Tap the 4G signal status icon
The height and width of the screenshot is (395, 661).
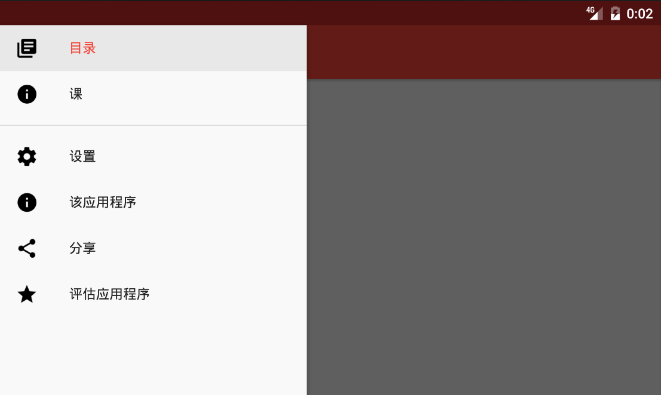coord(594,13)
